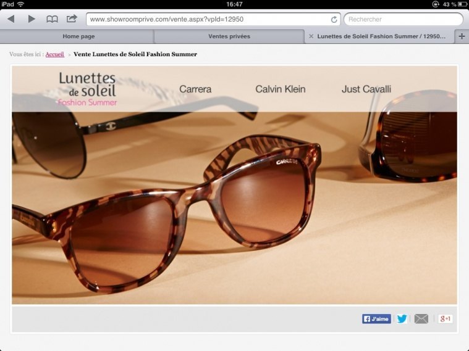The image size is (469, 351).
Task: Switch to the Ventes privées tab
Action: click(229, 36)
